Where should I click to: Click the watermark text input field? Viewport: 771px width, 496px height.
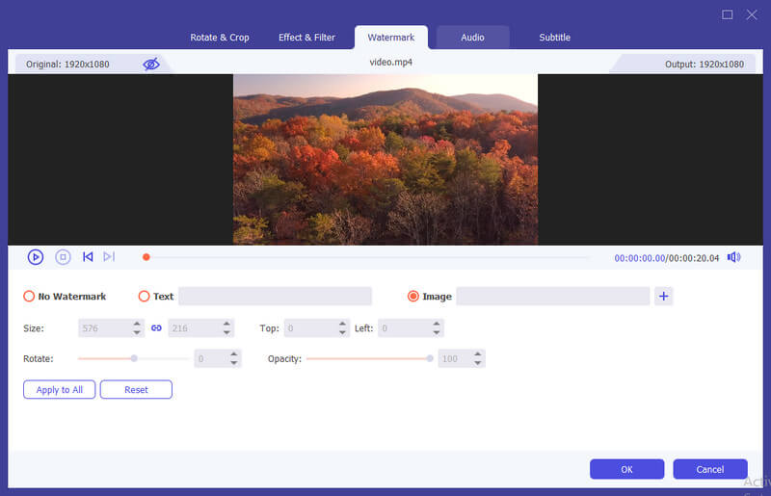[x=275, y=296]
